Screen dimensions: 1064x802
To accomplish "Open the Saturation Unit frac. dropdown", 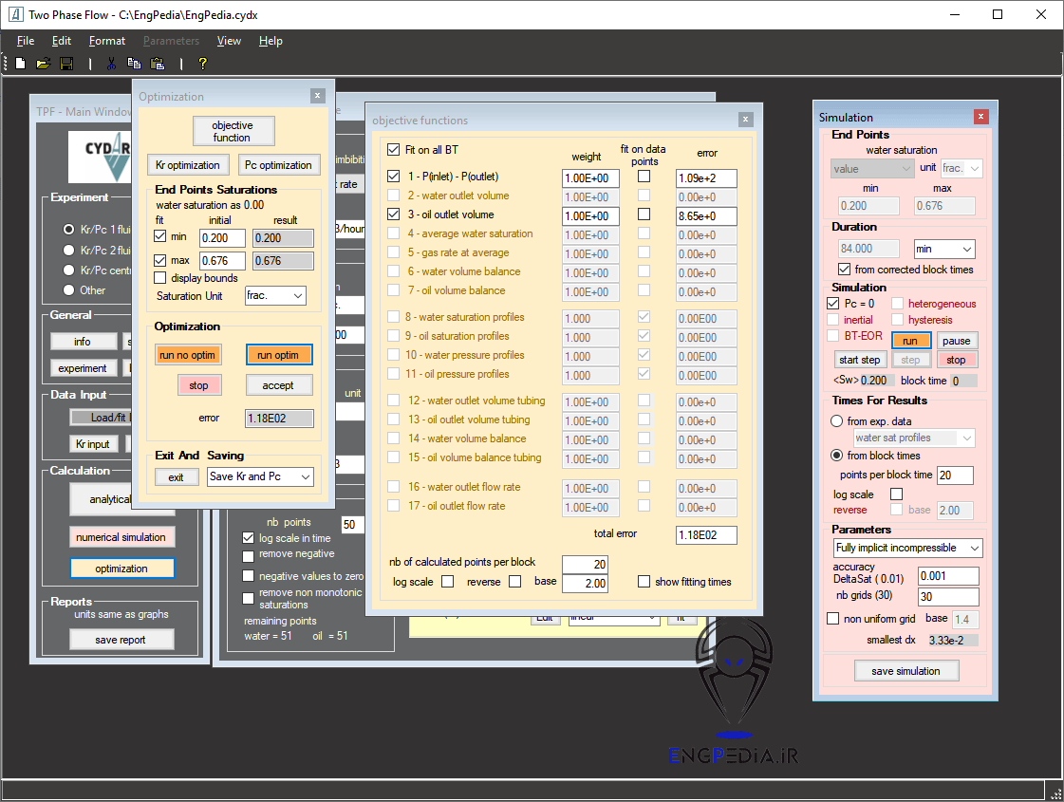I will tap(275, 296).
